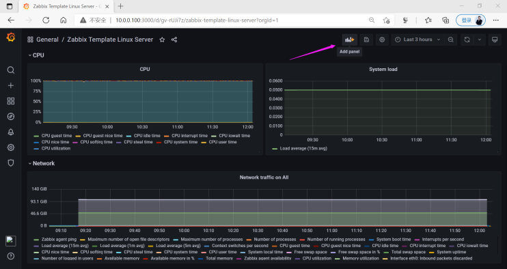The height and width of the screenshot is (269, 507).
Task: Click the Memory utilization legend text
Action: click(x=361, y=259)
